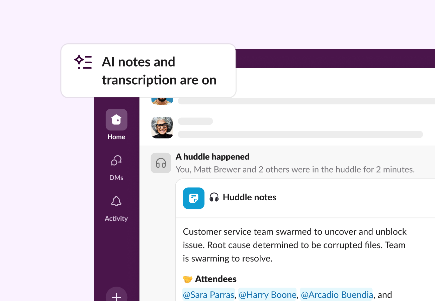Click the blue canvas icon on Huddle notes
This screenshot has width=435, height=301.
pyautogui.click(x=193, y=198)
